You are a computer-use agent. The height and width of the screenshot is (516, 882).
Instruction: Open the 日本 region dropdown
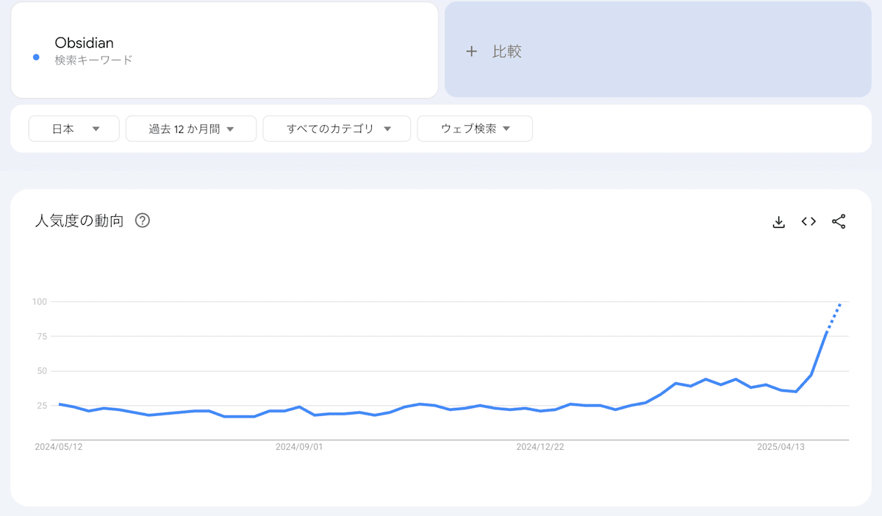(x=74, y=129)
